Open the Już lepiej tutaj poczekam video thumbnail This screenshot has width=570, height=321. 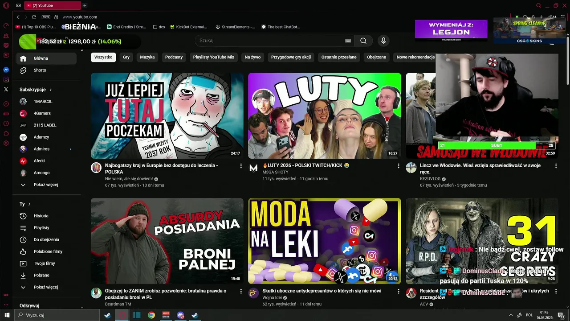[167, 116]
